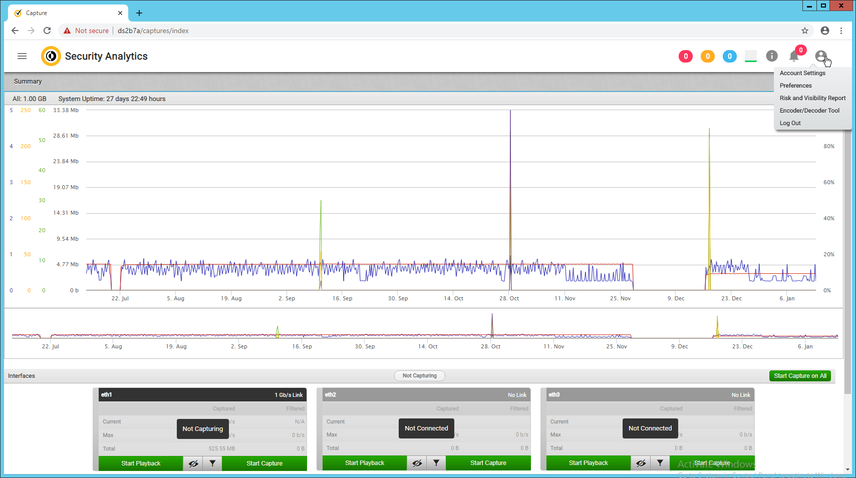
Task: Open the hamburger navigation menu
Action: [x=22, y=56]
